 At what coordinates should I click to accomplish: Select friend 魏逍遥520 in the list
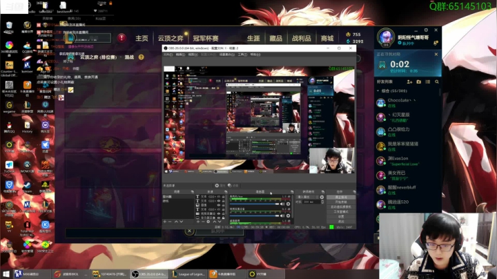(407, 204)
